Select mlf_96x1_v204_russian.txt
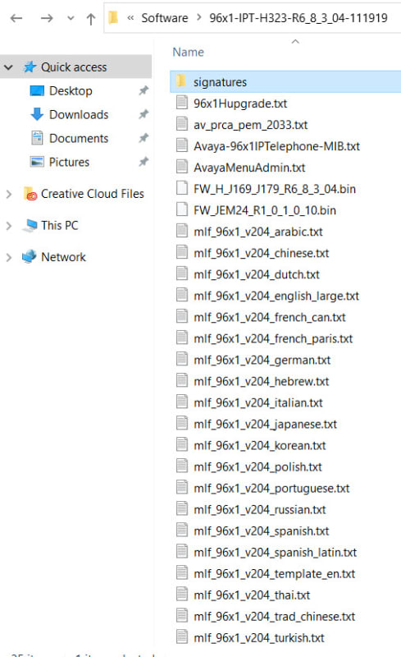 point(259,509)
